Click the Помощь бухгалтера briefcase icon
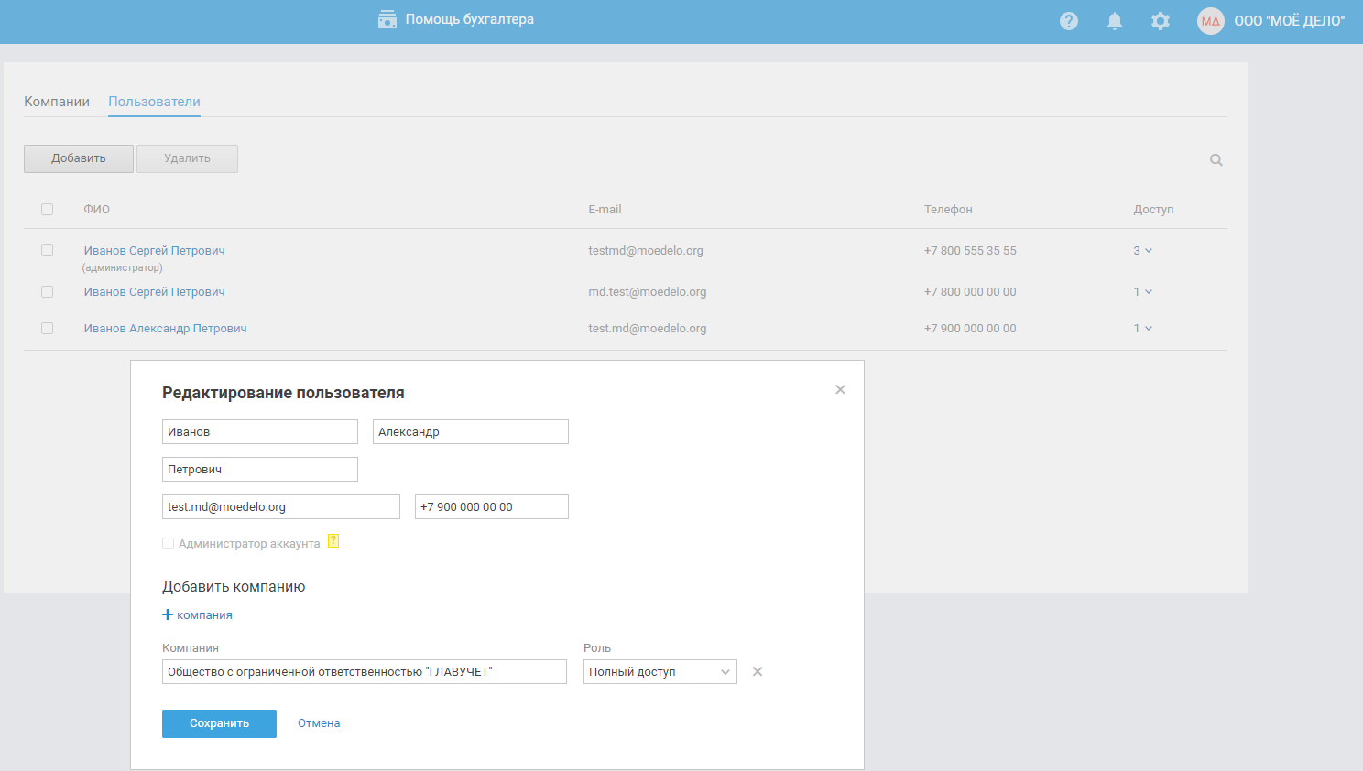 tap(387, 19)
